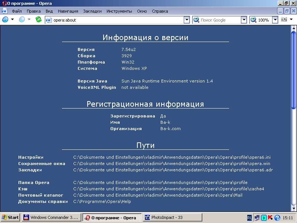Click the C:\Programme\Opera\Help path
The image size is (297, 223).
pyautogui.click(x=102, y=201)
